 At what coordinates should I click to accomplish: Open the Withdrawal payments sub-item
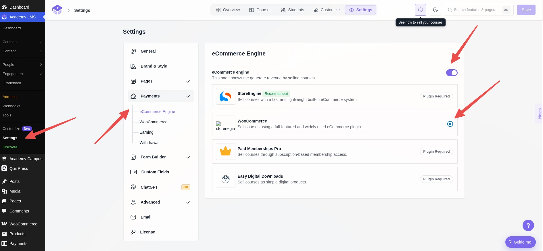click(x=149, y=143)
